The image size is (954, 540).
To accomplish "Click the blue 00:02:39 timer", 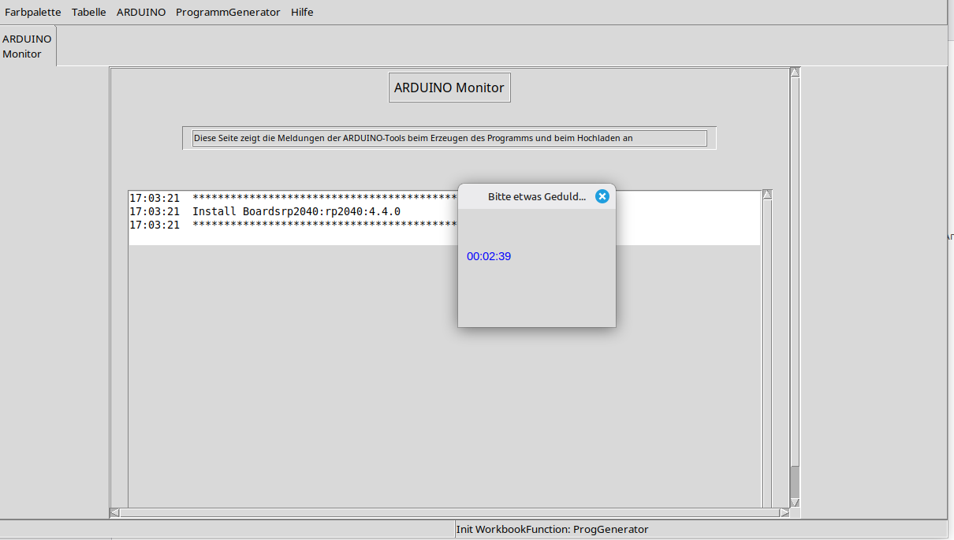I will coord(489,256).
